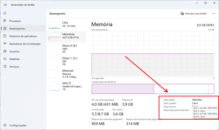Select the CPU performance graph
This screenshot has height=130, width=219.
55,25
